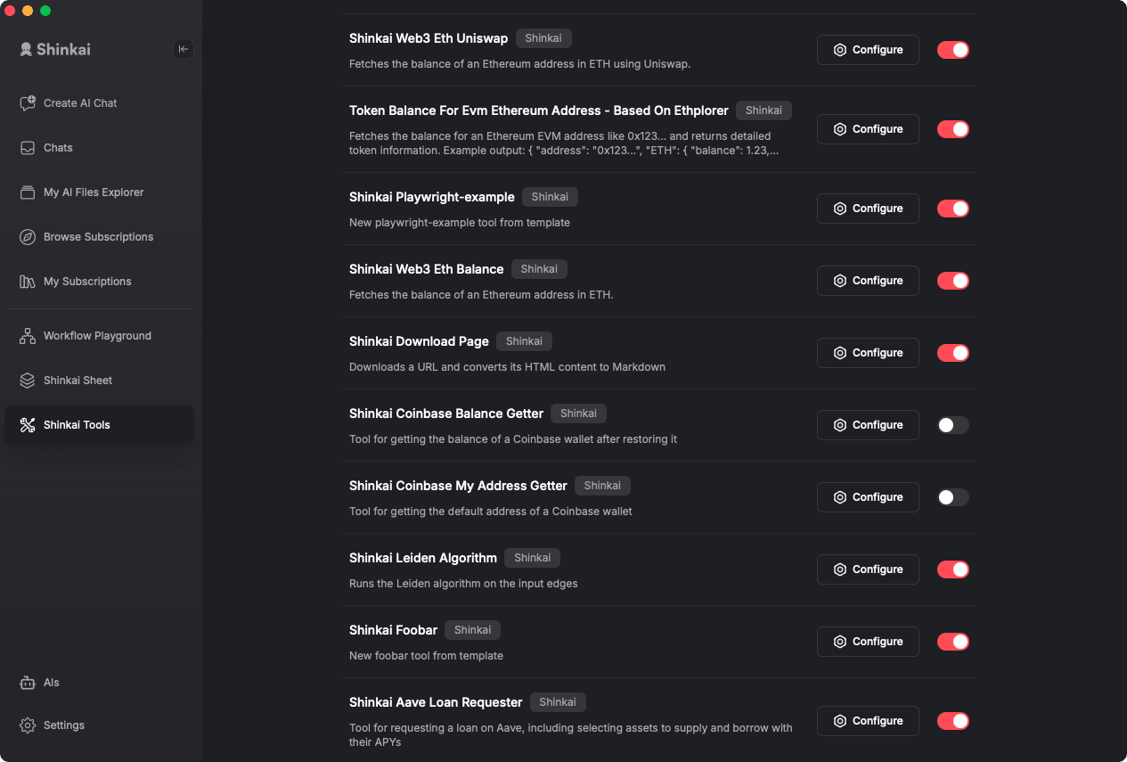Disable Shinkai Web3 Eth Uniswap tool
1127x762 pixels.
[953, 50]
